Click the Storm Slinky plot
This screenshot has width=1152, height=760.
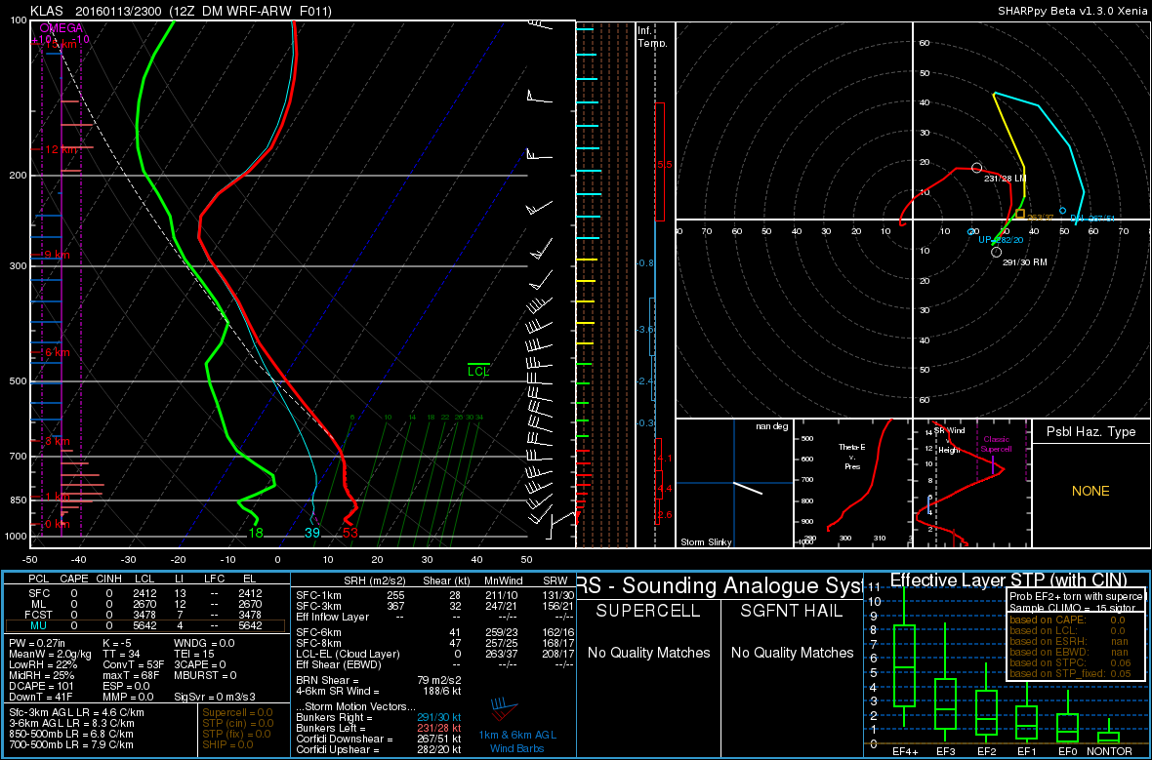[x=734, y=483]
